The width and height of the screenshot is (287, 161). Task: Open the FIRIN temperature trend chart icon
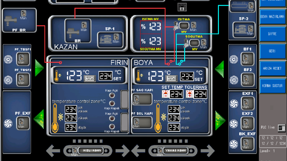tap(90, 78)
